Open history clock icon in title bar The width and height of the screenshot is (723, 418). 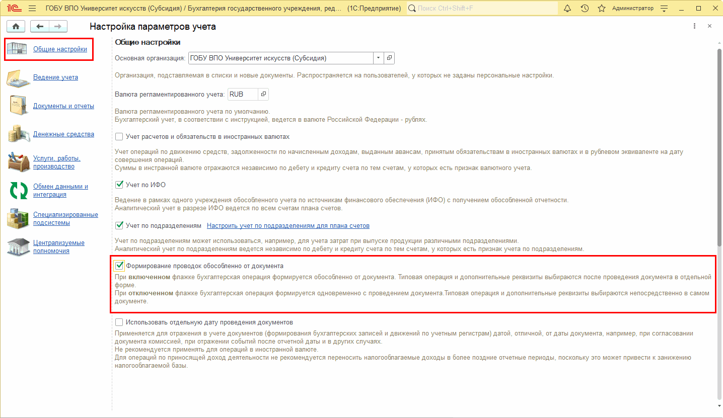[x=585, y=9]
